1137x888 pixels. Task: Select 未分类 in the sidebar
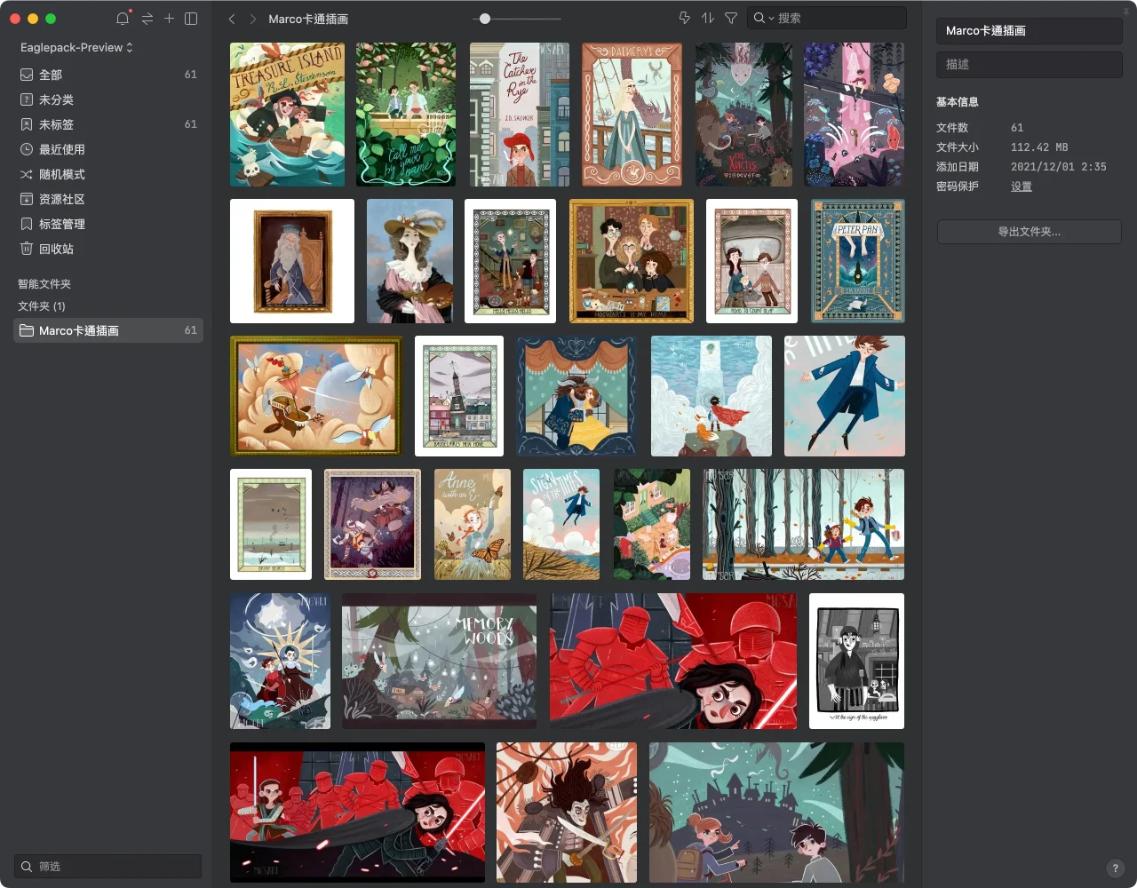point(108,99)
